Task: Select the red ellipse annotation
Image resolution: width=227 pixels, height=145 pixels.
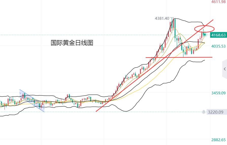Action: tap(204, 29)
